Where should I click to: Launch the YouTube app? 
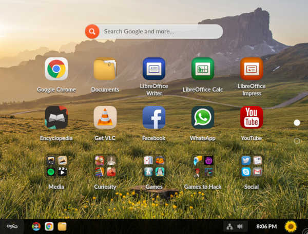(x=252, y=117)
